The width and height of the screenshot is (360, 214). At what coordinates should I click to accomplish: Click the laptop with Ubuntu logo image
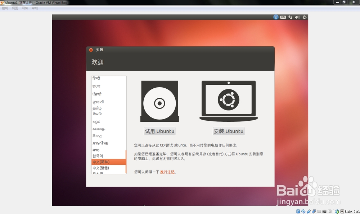[x=229, y=101]
